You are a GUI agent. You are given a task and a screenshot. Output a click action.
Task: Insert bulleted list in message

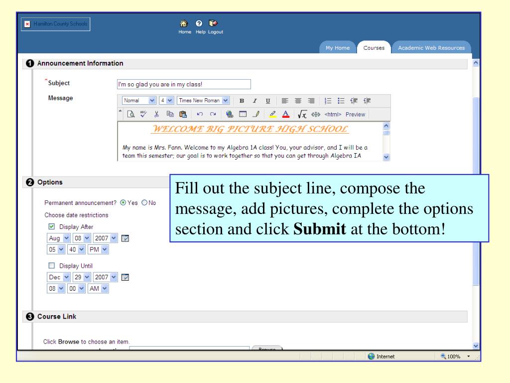click(341, 101)
